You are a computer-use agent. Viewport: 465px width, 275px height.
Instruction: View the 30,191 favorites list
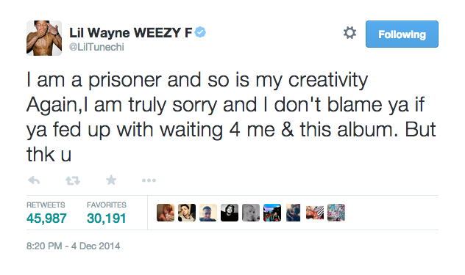(107, 213)
